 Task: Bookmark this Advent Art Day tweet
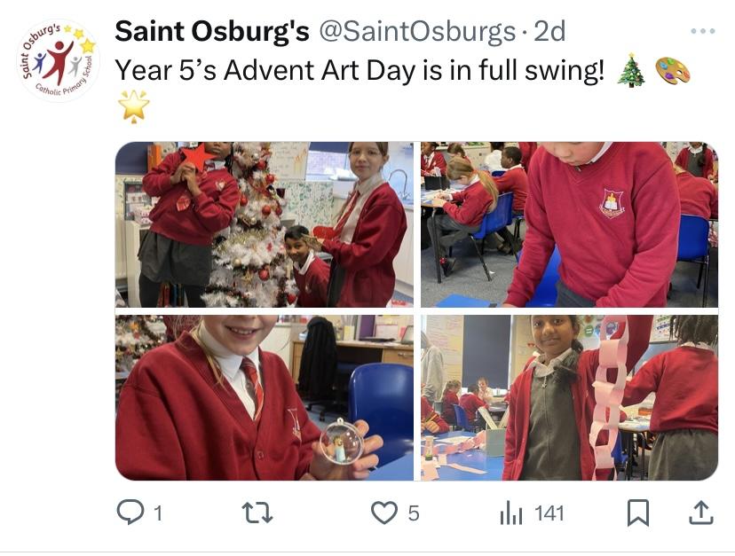[x=638, y=512]
